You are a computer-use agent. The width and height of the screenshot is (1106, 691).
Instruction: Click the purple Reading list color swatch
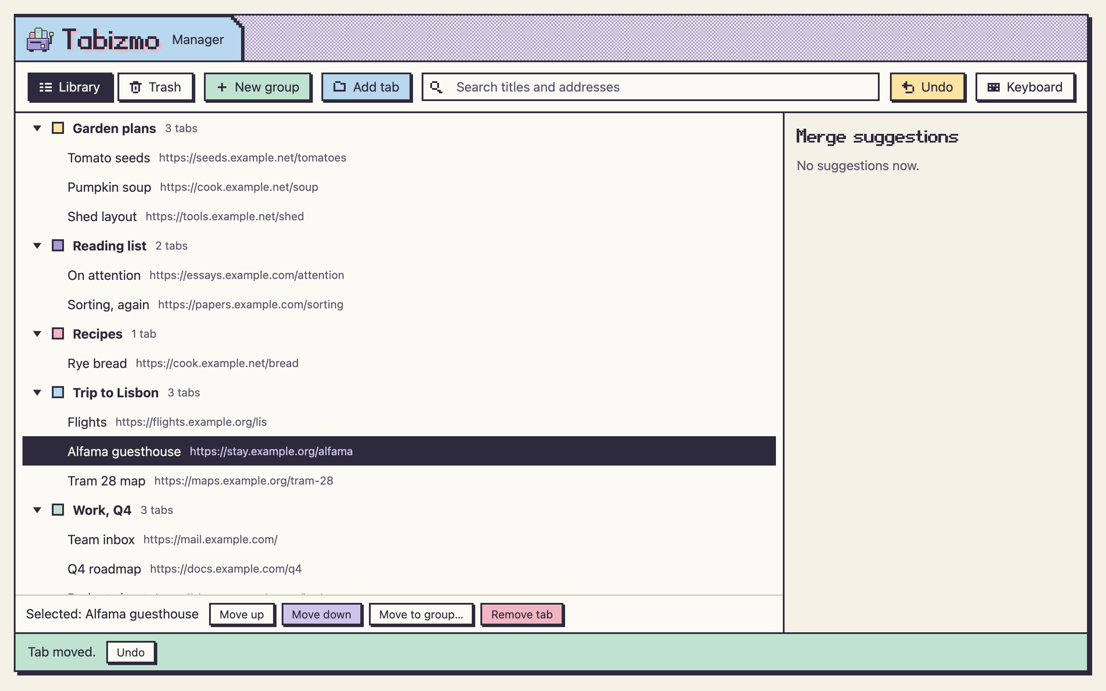58,245
